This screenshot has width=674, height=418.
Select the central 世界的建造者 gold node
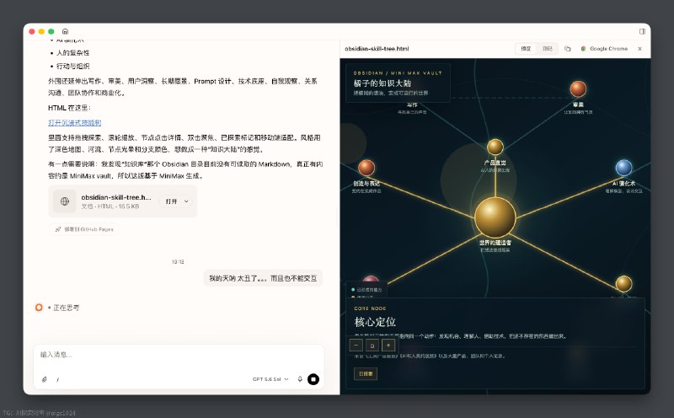[x=495, y=217]
